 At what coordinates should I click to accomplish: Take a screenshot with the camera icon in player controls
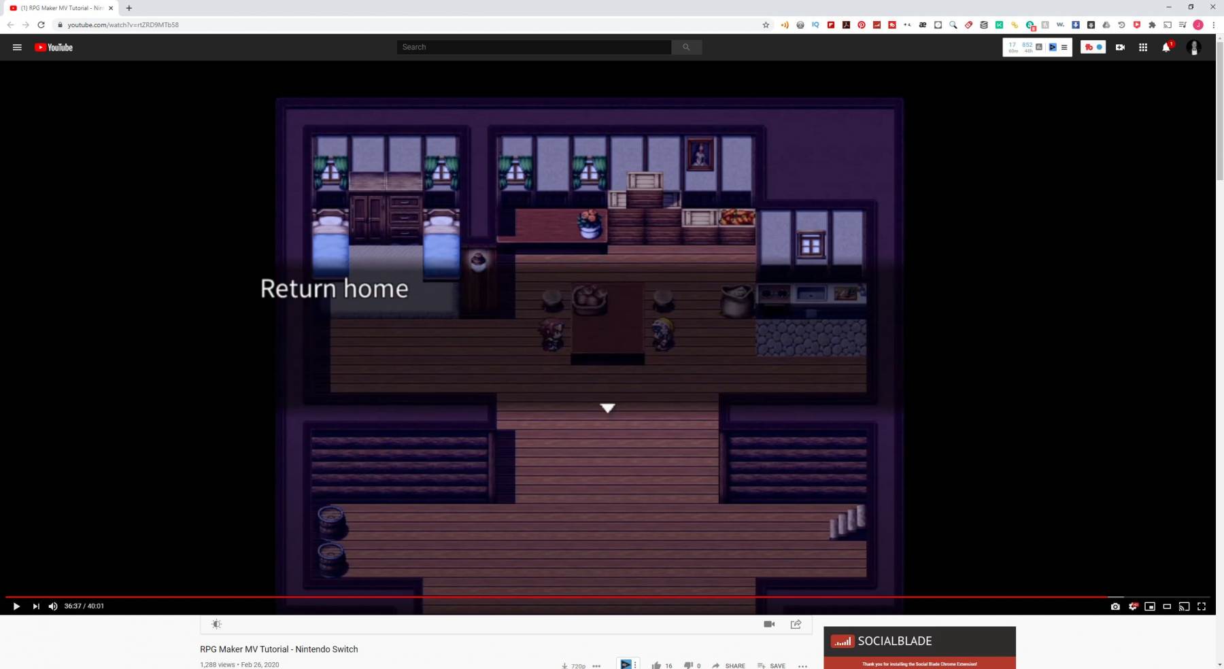pyautogui.click(x=1115, y=606)
